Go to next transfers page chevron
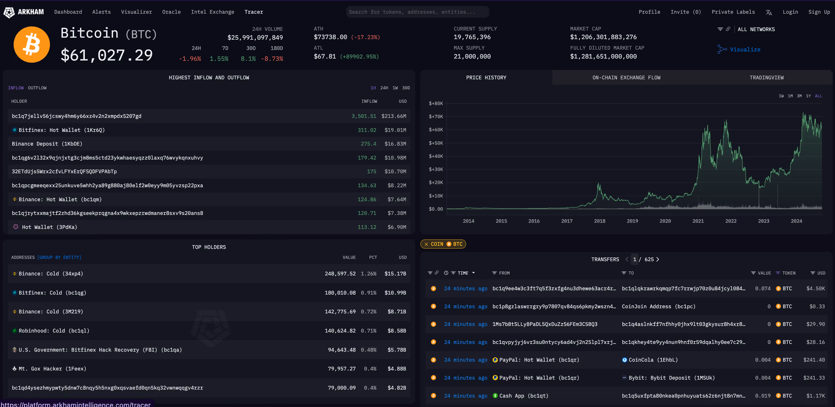Image resolution: width=835 pixels, height=407 pixels. (658, 259)
